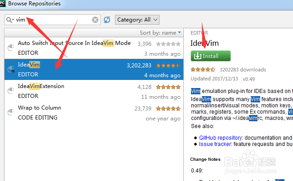The width and height of the screenshot is (293, 181).
Task: Select the IdeaVim plugin row
Action: 94,69
